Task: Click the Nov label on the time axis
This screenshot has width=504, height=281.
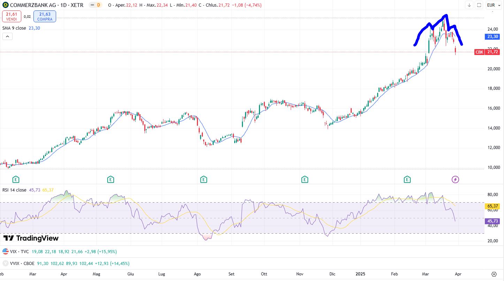Action: tap(300, 274)
